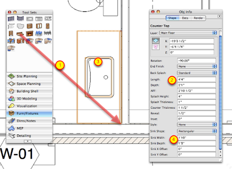
Task: Click the Rotation field showing -90.00°
Action: [x=197, y=61]
